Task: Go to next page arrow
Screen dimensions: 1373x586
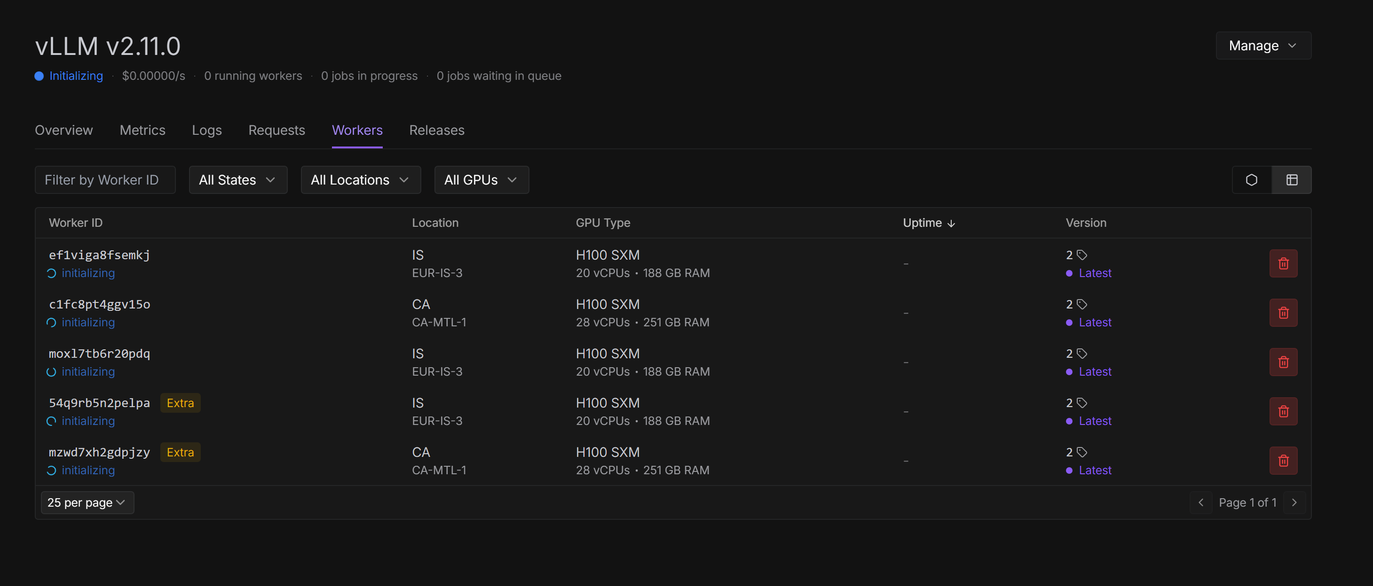Action: click(1294, 502)
